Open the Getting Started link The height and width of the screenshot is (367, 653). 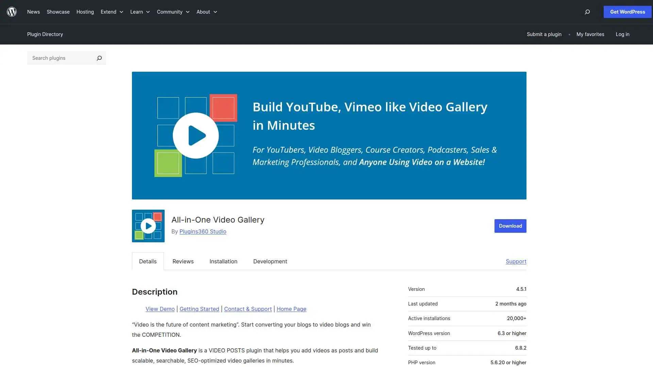pyautogui.click(x=199, y=309)
